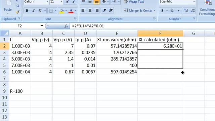The width and height of the screenshot is (215, 121).
Task: Click cell F2 showing 6.28E+01
Action: coord(160,46)
